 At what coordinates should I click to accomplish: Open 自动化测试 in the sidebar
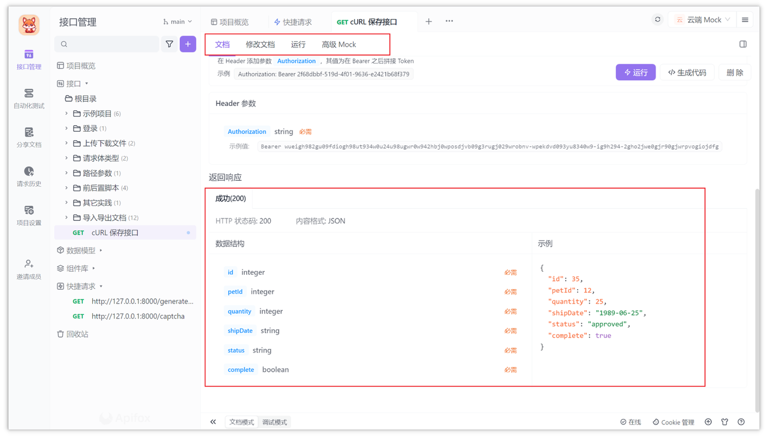click(x=29, y=99)
